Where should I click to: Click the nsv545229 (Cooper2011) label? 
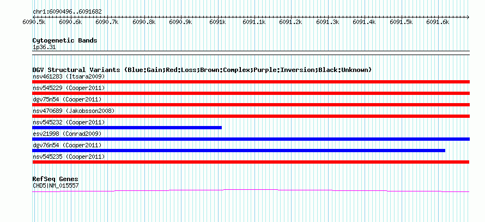(x=69, y=88)
